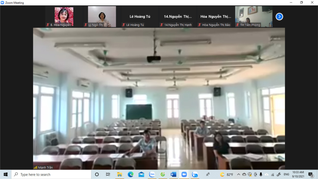The height and width of the screenshot is (179, 318).
Task: Click the Cortana circle icon
Action: point(97,174)
